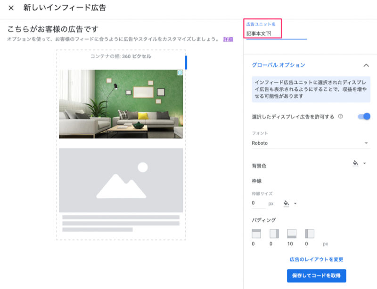This screenshot has width=377, height=289.
Task: Select the right padding icon
Action: pyautogui.click(x=274, y=234)
